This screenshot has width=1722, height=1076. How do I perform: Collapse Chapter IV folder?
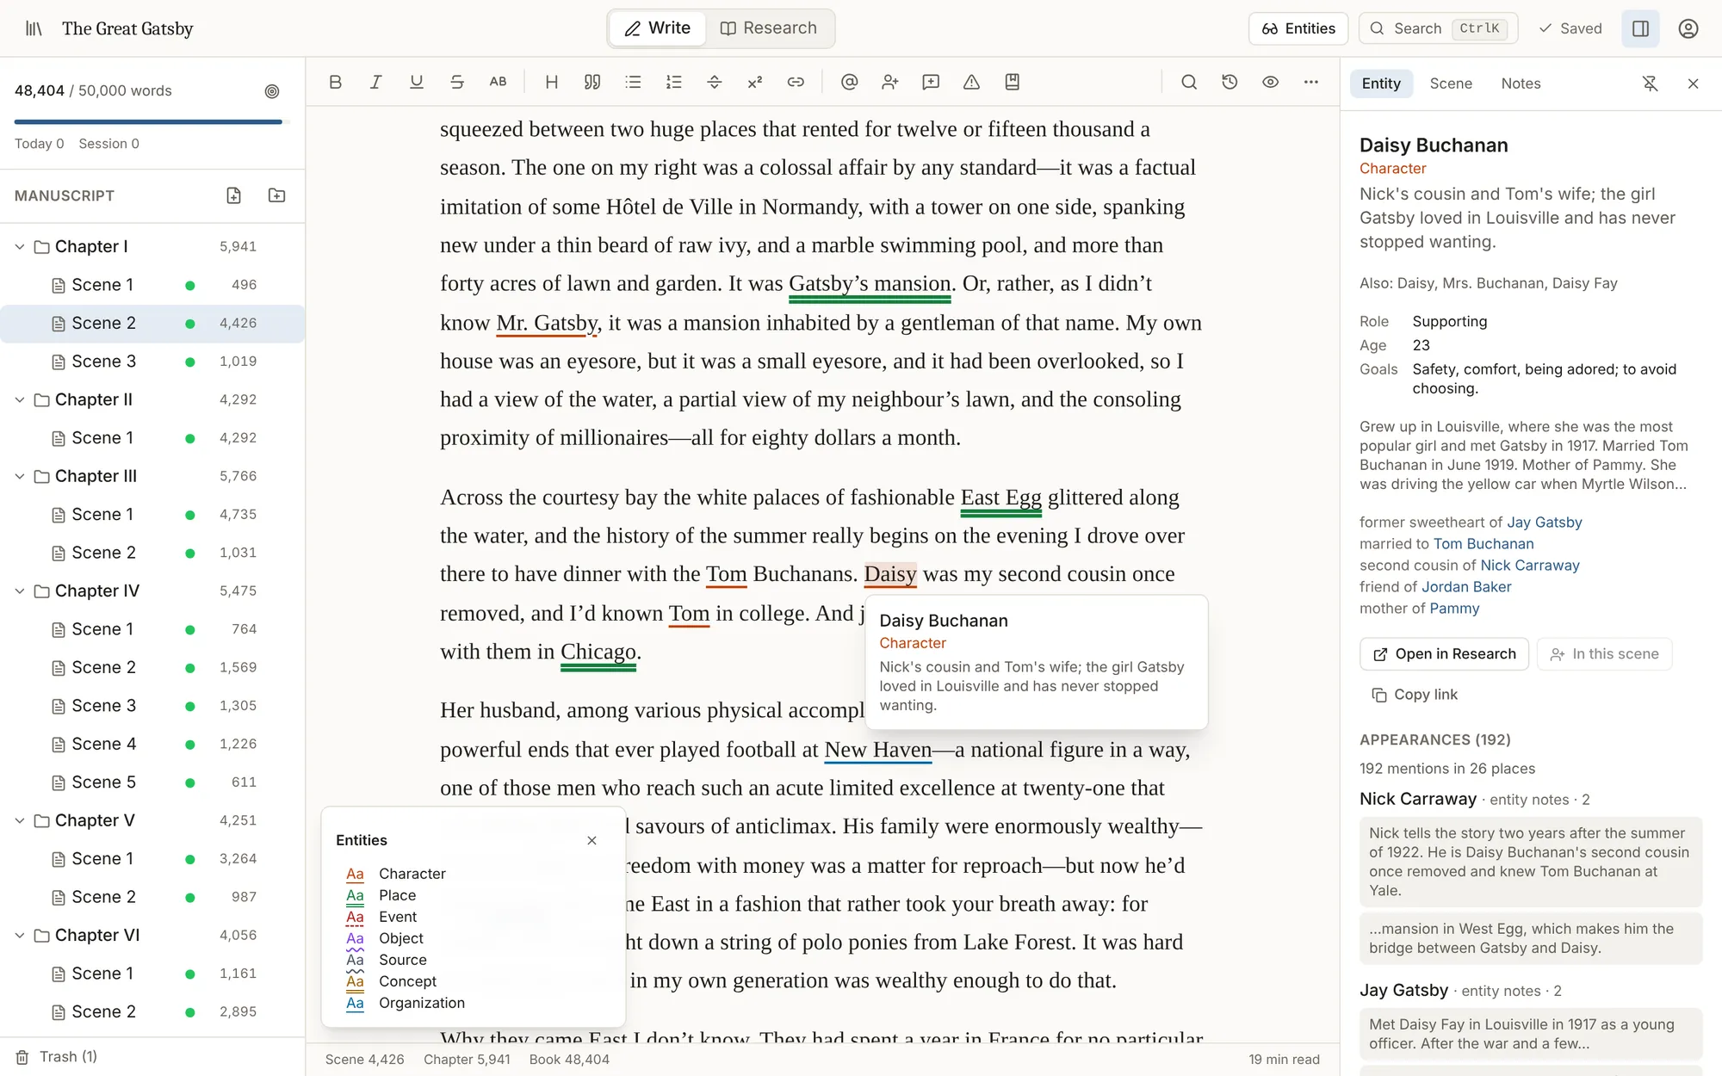[x=20, y=591]
